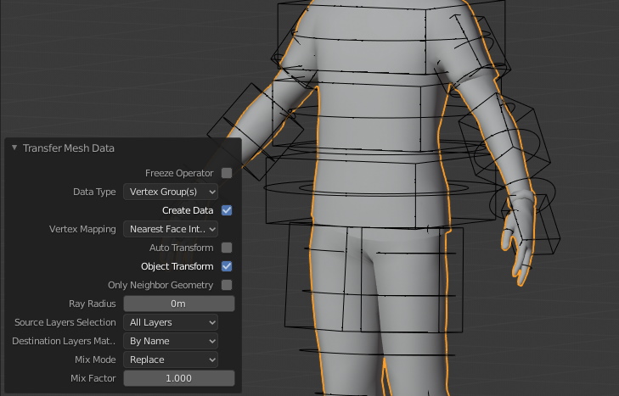Click the Ray Radius value field
Viewport: 619px width, 396px height.
[179, 304]
